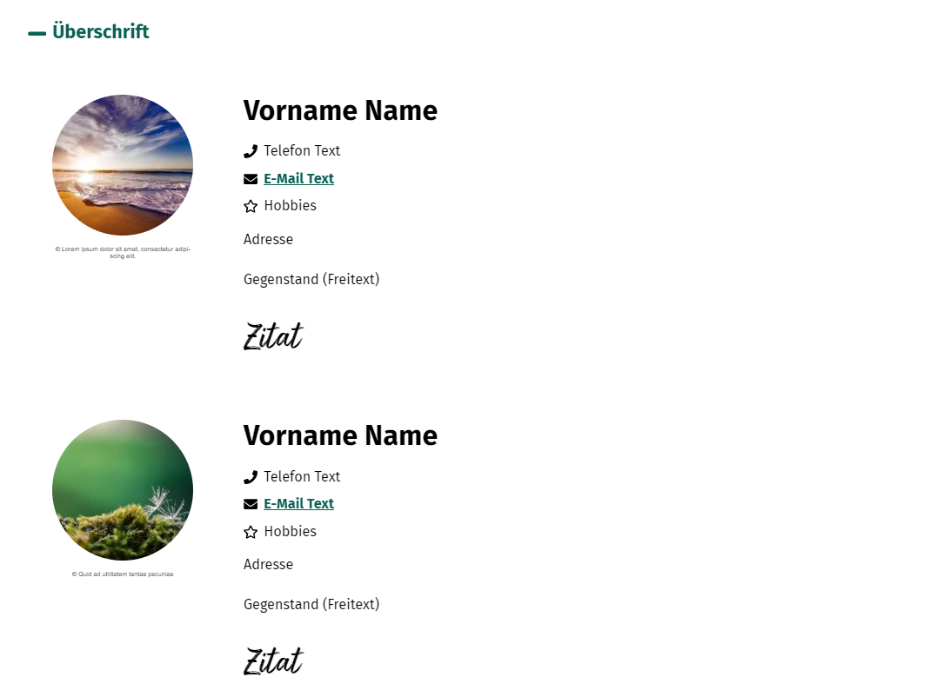Click the star icon beside second Hobbies
The height and width of the screenshot is (697, 943).
coord(251,532)
